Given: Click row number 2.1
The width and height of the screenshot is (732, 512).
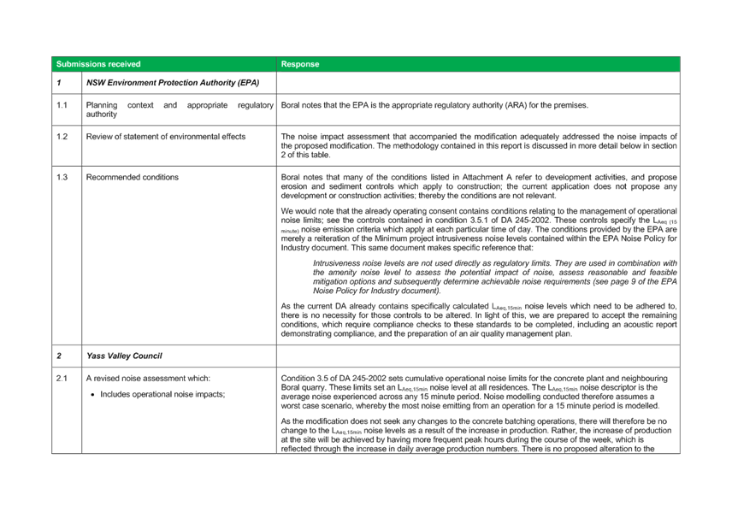Looking at the screenshot, I should tap(62, 378).
